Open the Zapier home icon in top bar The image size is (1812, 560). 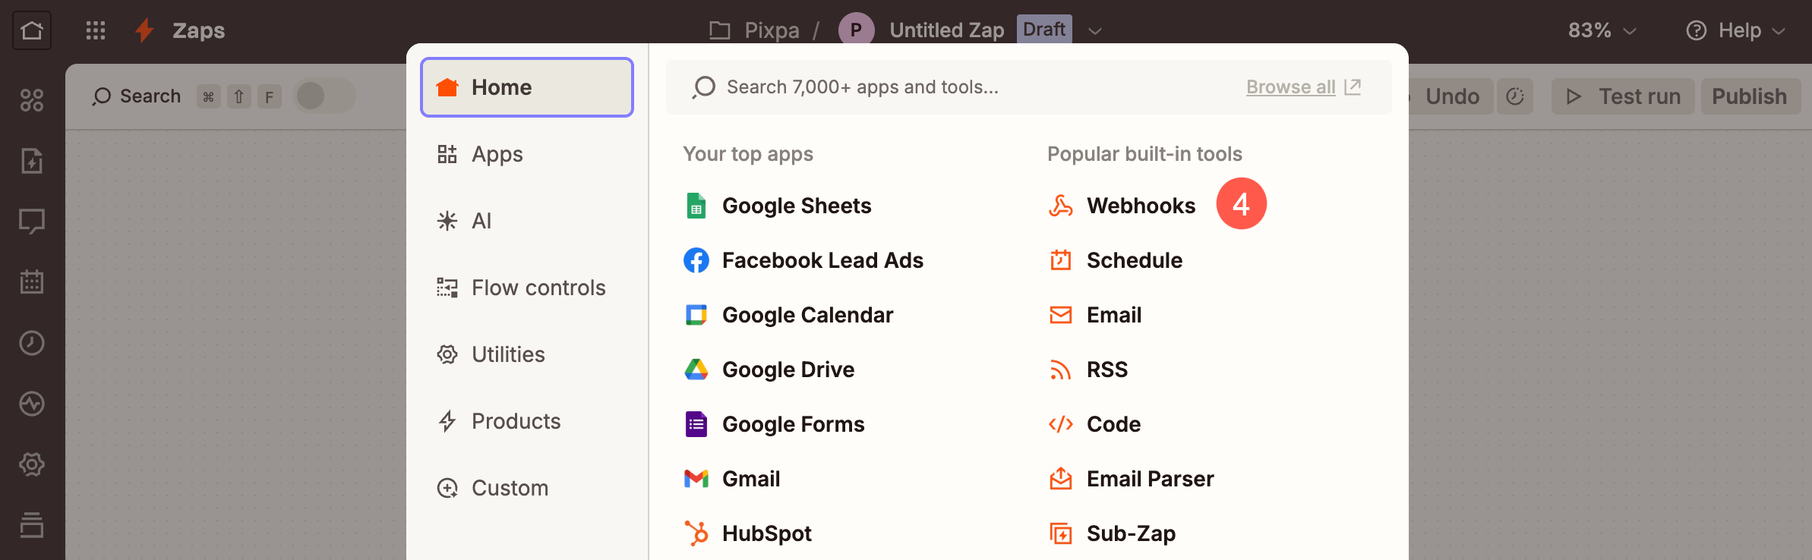(32, 30)
